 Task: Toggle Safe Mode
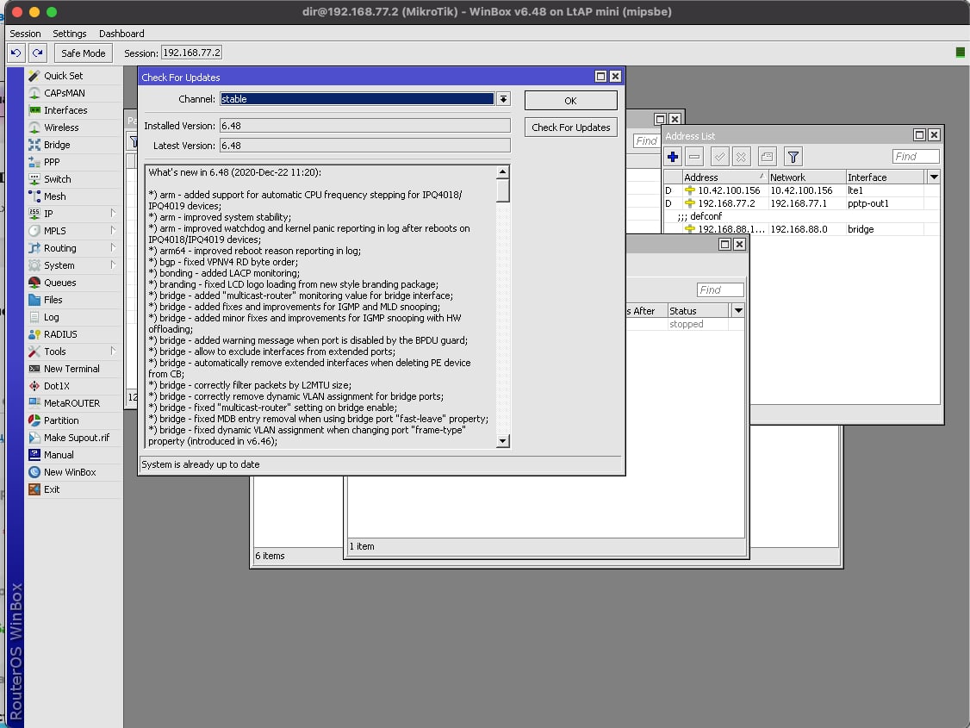pyautogui.click(x=84, y=53)
